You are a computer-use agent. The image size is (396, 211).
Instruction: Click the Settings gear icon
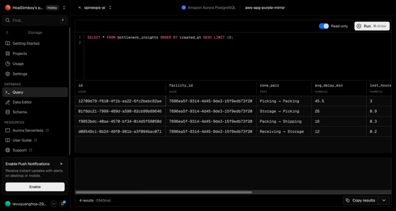pos(8,74)
